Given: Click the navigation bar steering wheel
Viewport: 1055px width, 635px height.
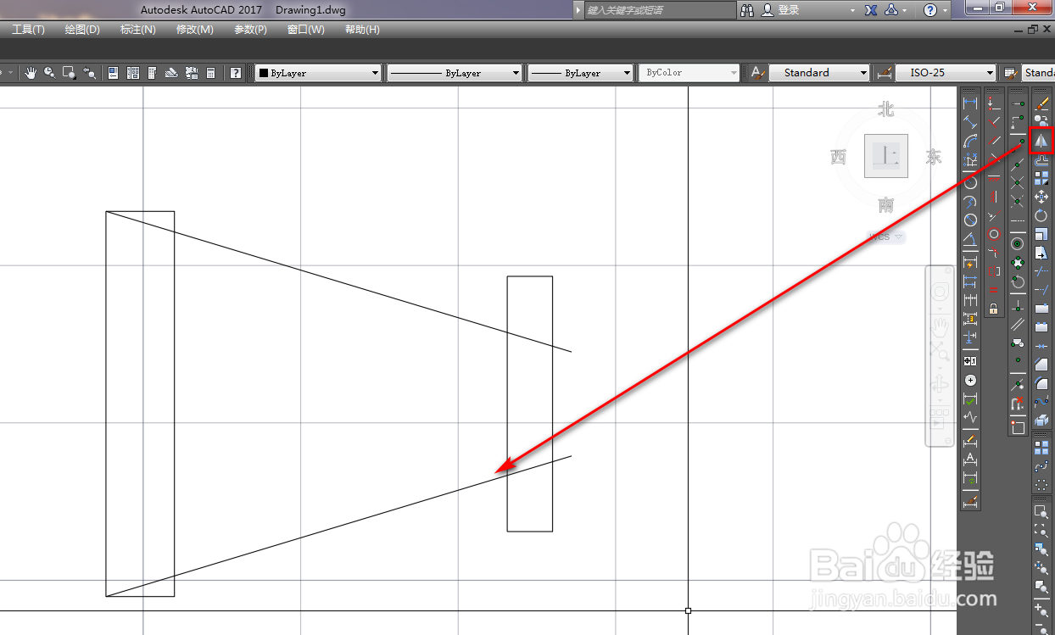Looking at the screenshot, I should pos(940,292).
